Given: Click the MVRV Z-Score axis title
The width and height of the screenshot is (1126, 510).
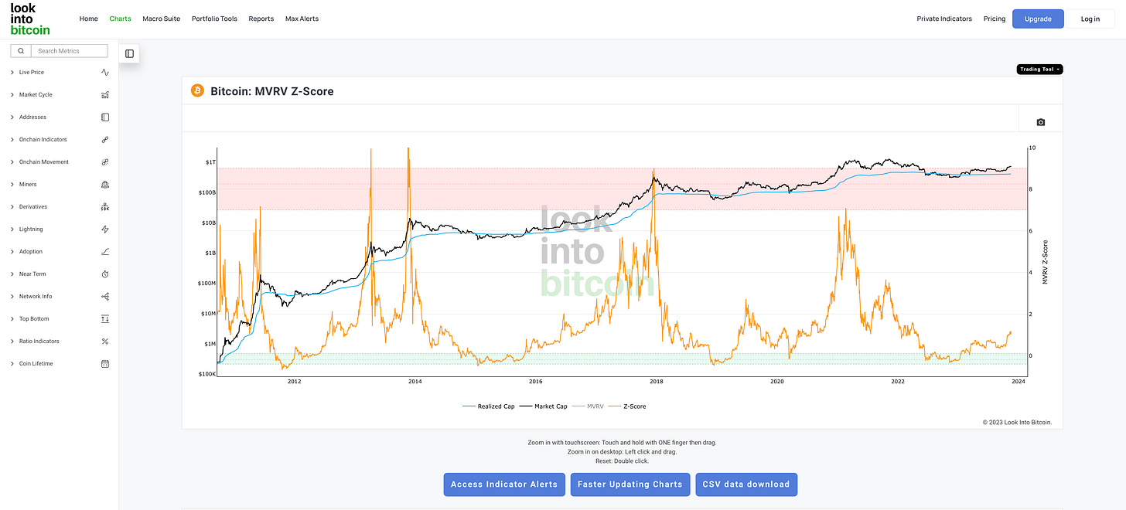Looking at the screenshot, I should [1045, 261].
